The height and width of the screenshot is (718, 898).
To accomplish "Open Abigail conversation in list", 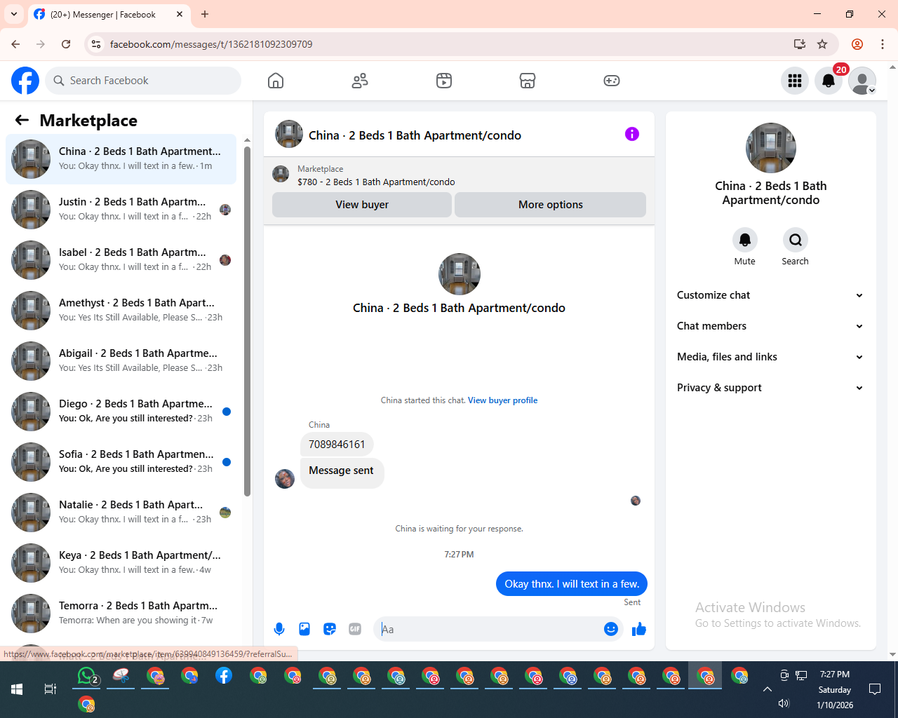I will [x=121, y=361].
